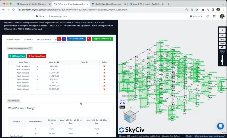Open the help question mark icon
Viewport: 227px width, 138px height.
pyautogui.click(x=208, y=16)
